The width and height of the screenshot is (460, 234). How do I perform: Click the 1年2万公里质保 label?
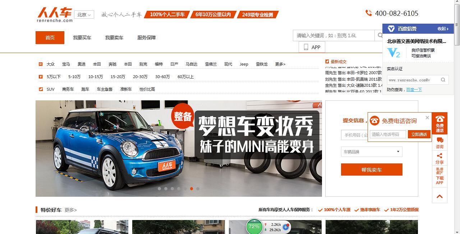(x=401, y=210)
